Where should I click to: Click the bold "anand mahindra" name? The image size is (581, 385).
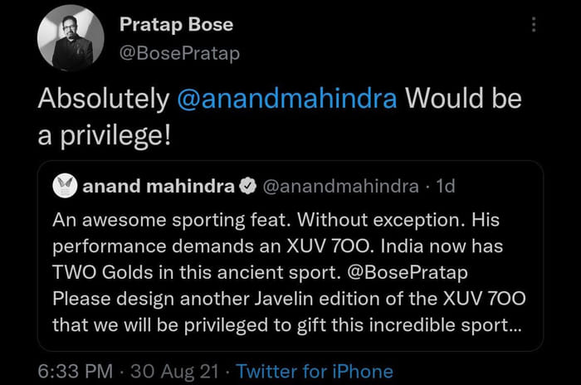tap(158, 187)
